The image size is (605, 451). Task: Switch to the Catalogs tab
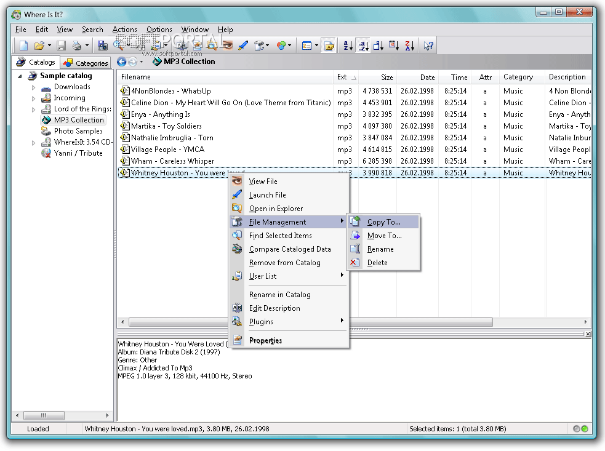tap(36, 62)
